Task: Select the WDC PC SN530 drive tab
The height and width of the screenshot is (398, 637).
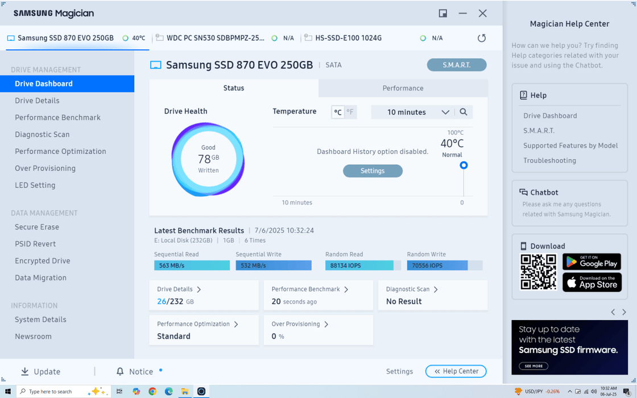Action: (215, 38)
